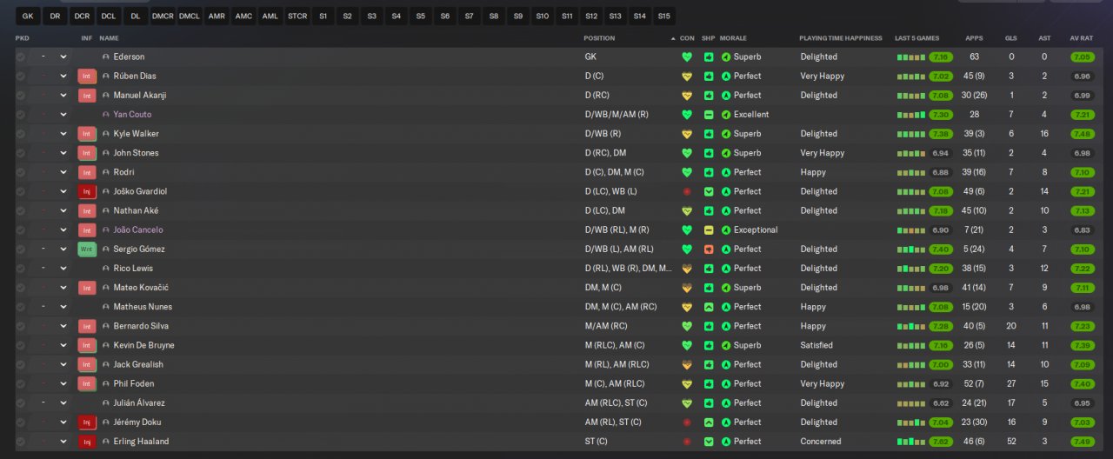The width and height of the screenshot is (1113, 459).
Task: Click Joško Gvardiol injury Inj icon
Action: [86, 191]
